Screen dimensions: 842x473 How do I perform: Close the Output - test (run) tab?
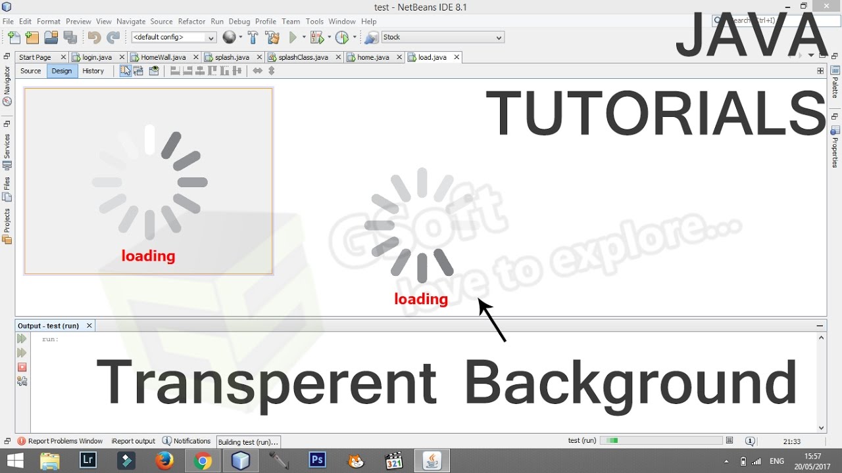pyautogui.click(x=89, y=326)
